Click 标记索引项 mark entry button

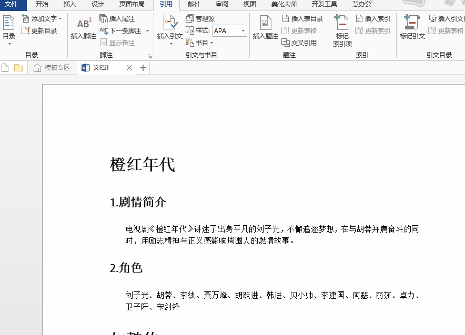tap(342, 31)
